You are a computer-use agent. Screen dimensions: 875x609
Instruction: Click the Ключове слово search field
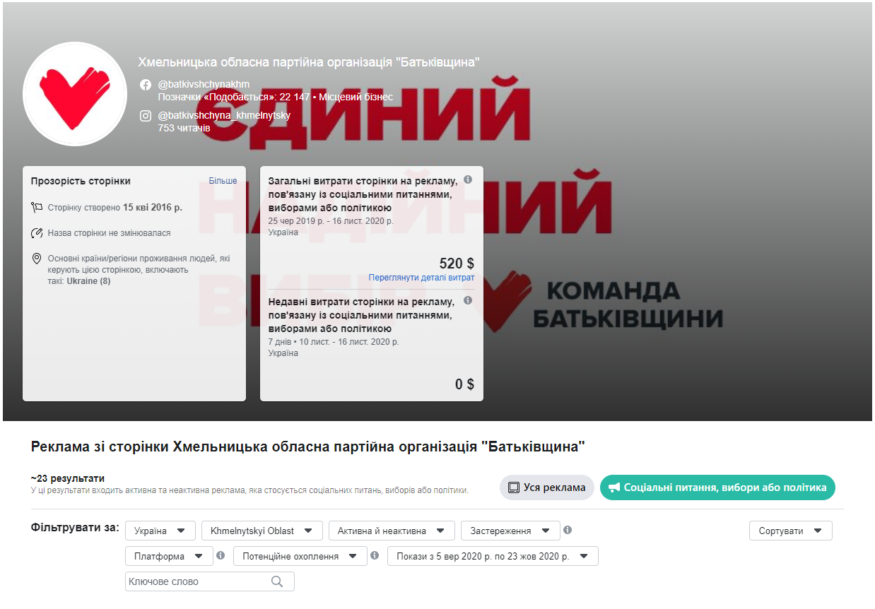click(x=210, y=581)
